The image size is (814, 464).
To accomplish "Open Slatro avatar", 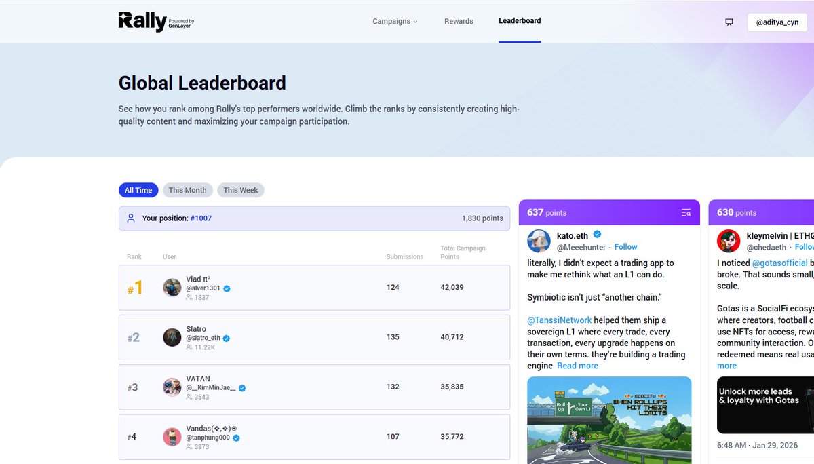I will tap(172, 337).
